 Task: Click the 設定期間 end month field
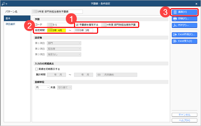point(84,30)
